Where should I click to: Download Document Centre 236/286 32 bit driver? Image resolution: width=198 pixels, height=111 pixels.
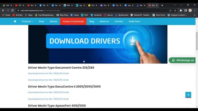[x=48, y=80]
